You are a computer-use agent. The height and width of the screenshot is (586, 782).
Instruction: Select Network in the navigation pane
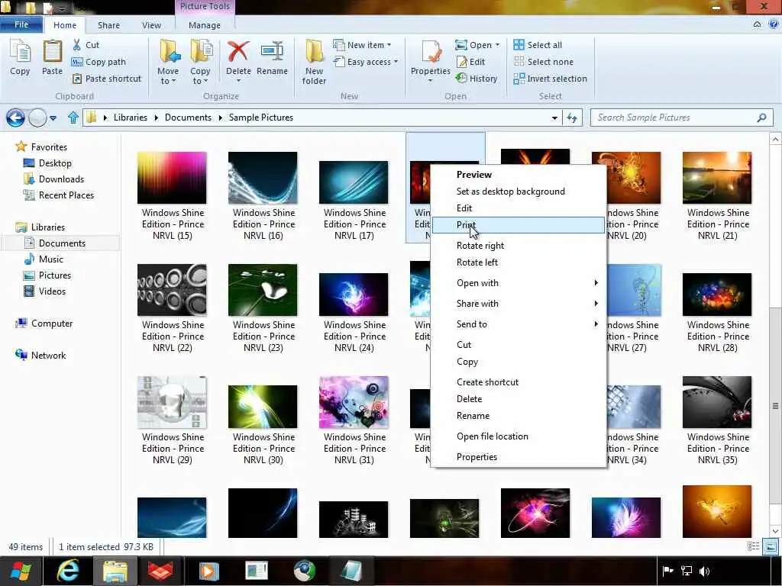click(48, 356)
